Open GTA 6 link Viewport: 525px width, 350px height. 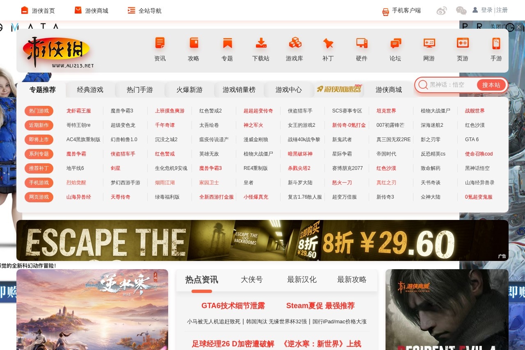(x=472, y=140)
